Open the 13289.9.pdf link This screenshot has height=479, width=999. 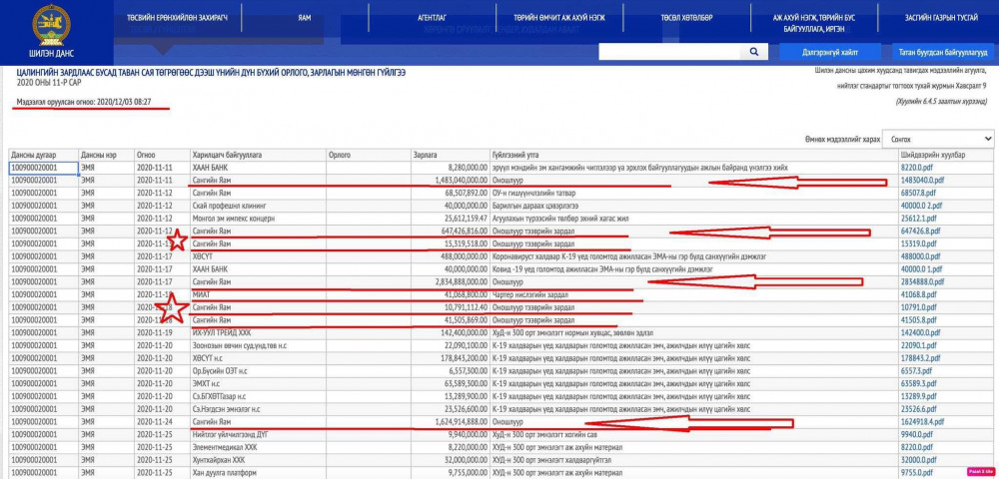click(x=917, y=396)
